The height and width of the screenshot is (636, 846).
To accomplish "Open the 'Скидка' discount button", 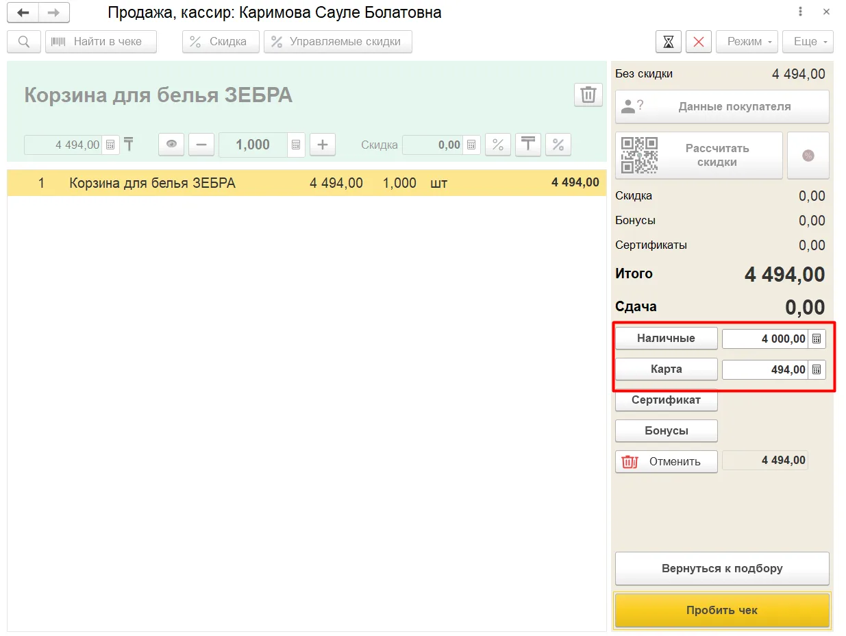I will tap(221, 42).
